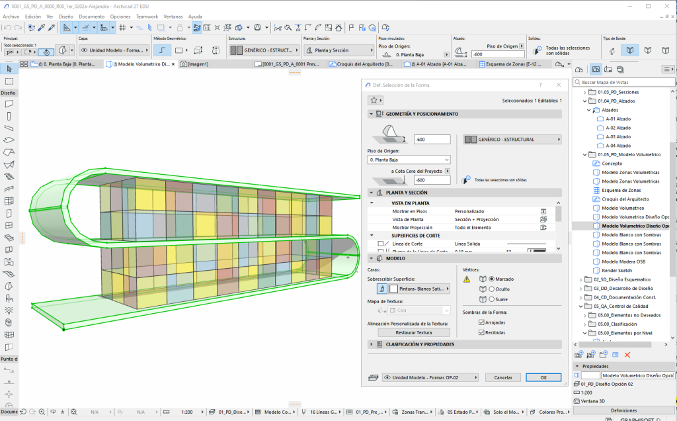The height and width of the screenshot is (421, 677).
Task: Click the red delete view icon
Action: tap(627, 355)
